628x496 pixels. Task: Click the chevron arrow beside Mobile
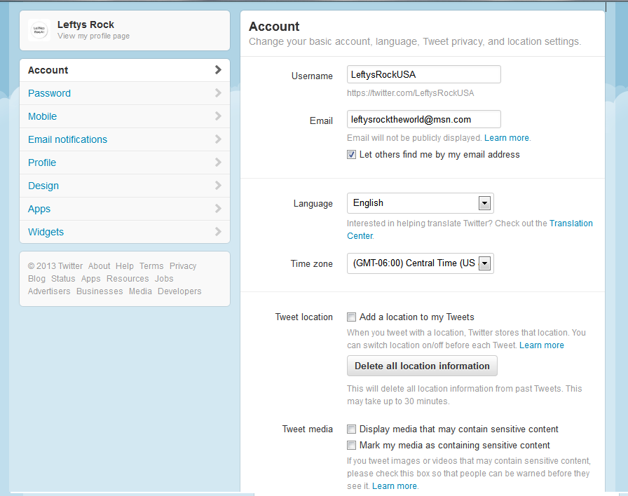click(x=218, y=116)
